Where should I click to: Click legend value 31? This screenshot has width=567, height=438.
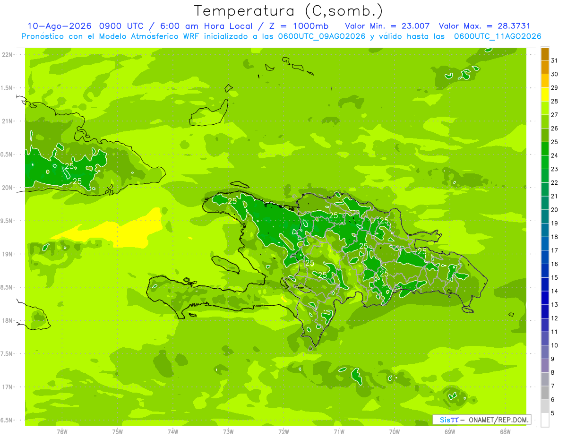pos(554,60)
